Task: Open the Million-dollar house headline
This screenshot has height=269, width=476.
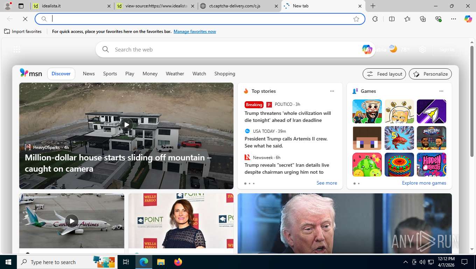Action: pos(118,163)
